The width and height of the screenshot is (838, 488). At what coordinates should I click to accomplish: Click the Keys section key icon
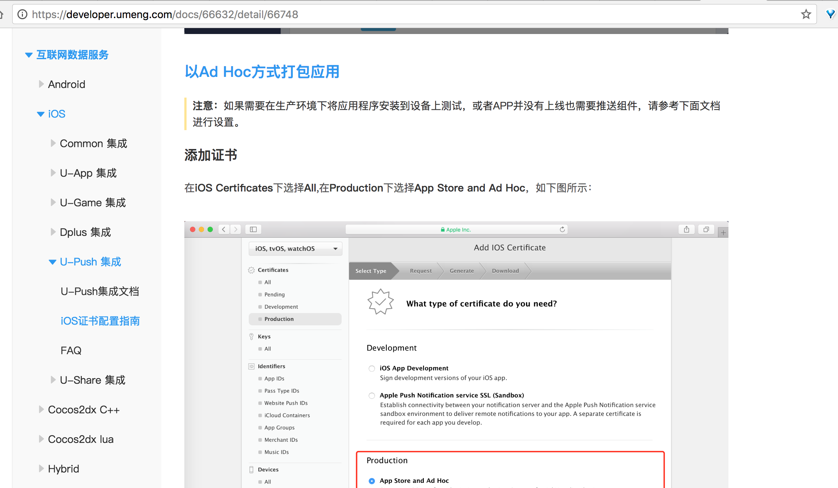click(x=251, y=336)
